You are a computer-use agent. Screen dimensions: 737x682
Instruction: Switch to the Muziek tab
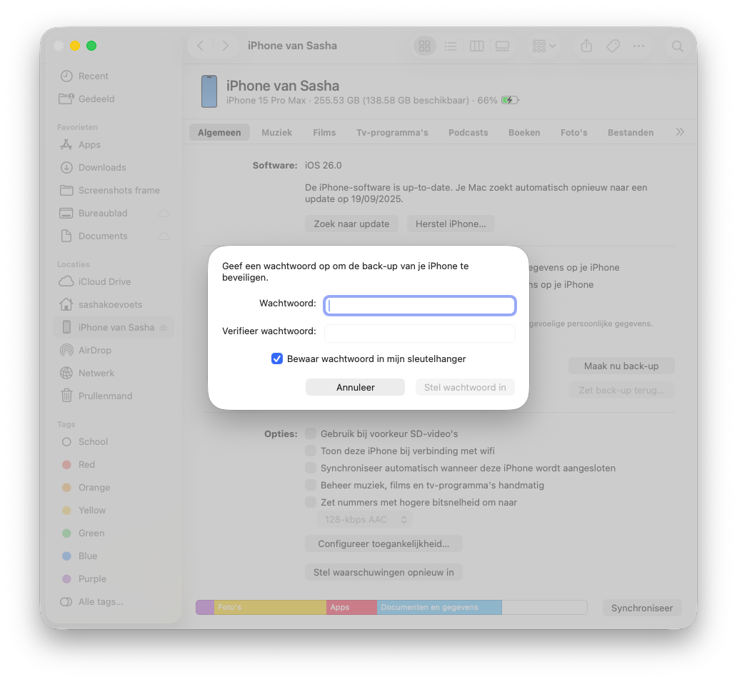(x=276, y=133)
